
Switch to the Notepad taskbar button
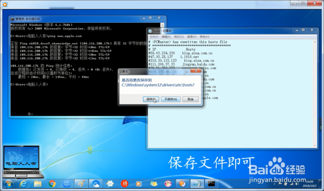[197, 184]
